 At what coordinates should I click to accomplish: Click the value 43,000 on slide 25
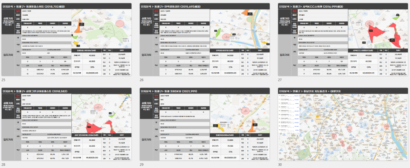[92, 55]
